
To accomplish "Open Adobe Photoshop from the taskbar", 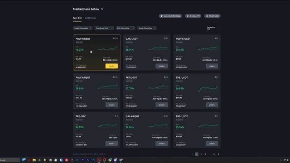I will (94, 160).
